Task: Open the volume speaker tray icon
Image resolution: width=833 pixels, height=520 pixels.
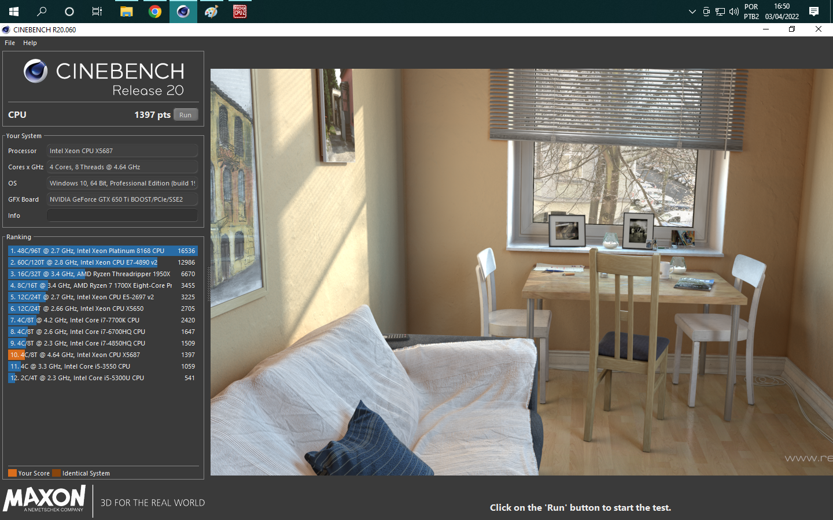Action: 734,12
